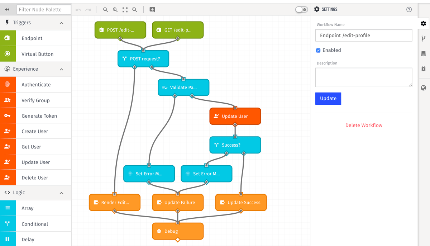Click the redo arrow in toolbar
430x246 pixels.
pos(88,10)
